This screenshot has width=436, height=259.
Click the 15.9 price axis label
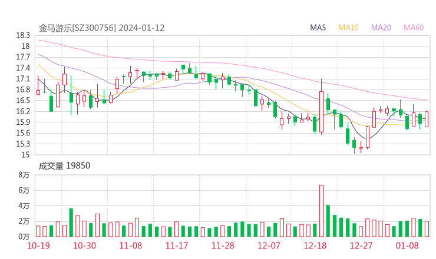point(23,122)
